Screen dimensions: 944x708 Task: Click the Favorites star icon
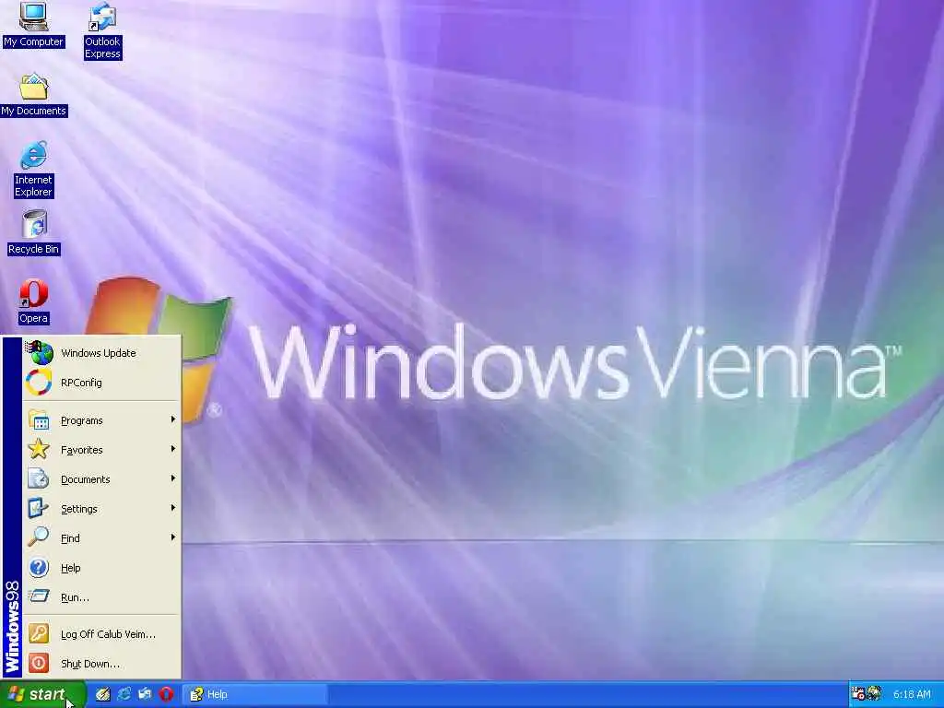(39, 449)
